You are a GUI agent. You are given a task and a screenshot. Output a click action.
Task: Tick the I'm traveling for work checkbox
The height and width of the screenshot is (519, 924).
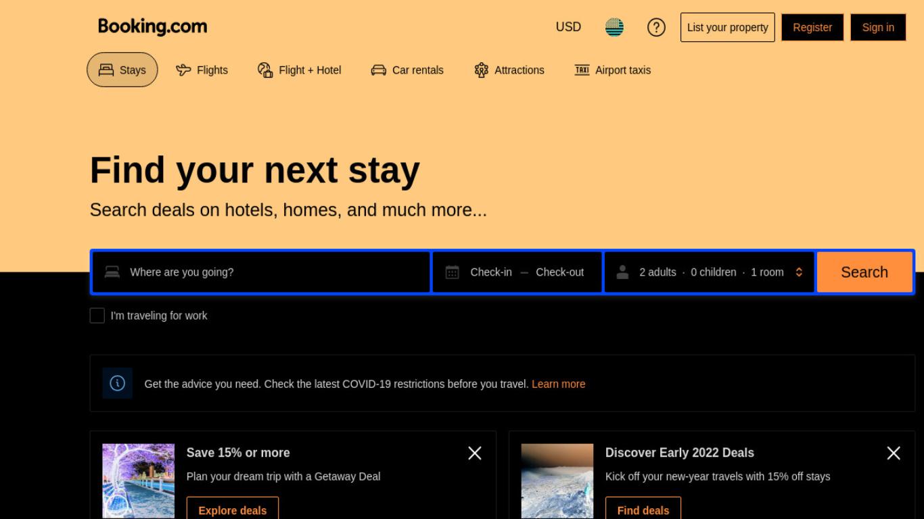(x=97, y=316)
